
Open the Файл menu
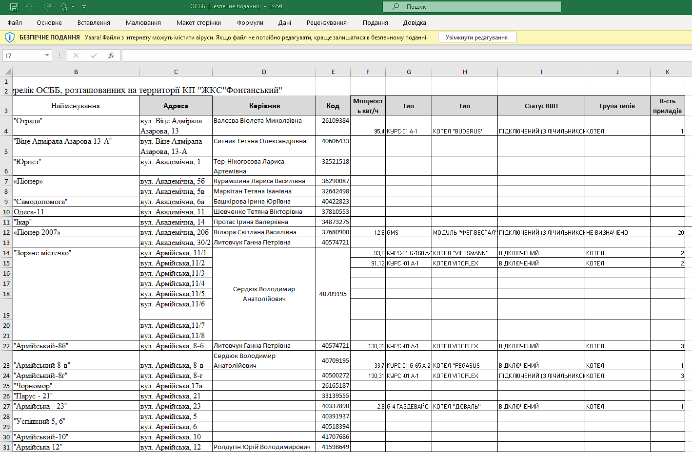pyautogui.click(x=15, y=23)
